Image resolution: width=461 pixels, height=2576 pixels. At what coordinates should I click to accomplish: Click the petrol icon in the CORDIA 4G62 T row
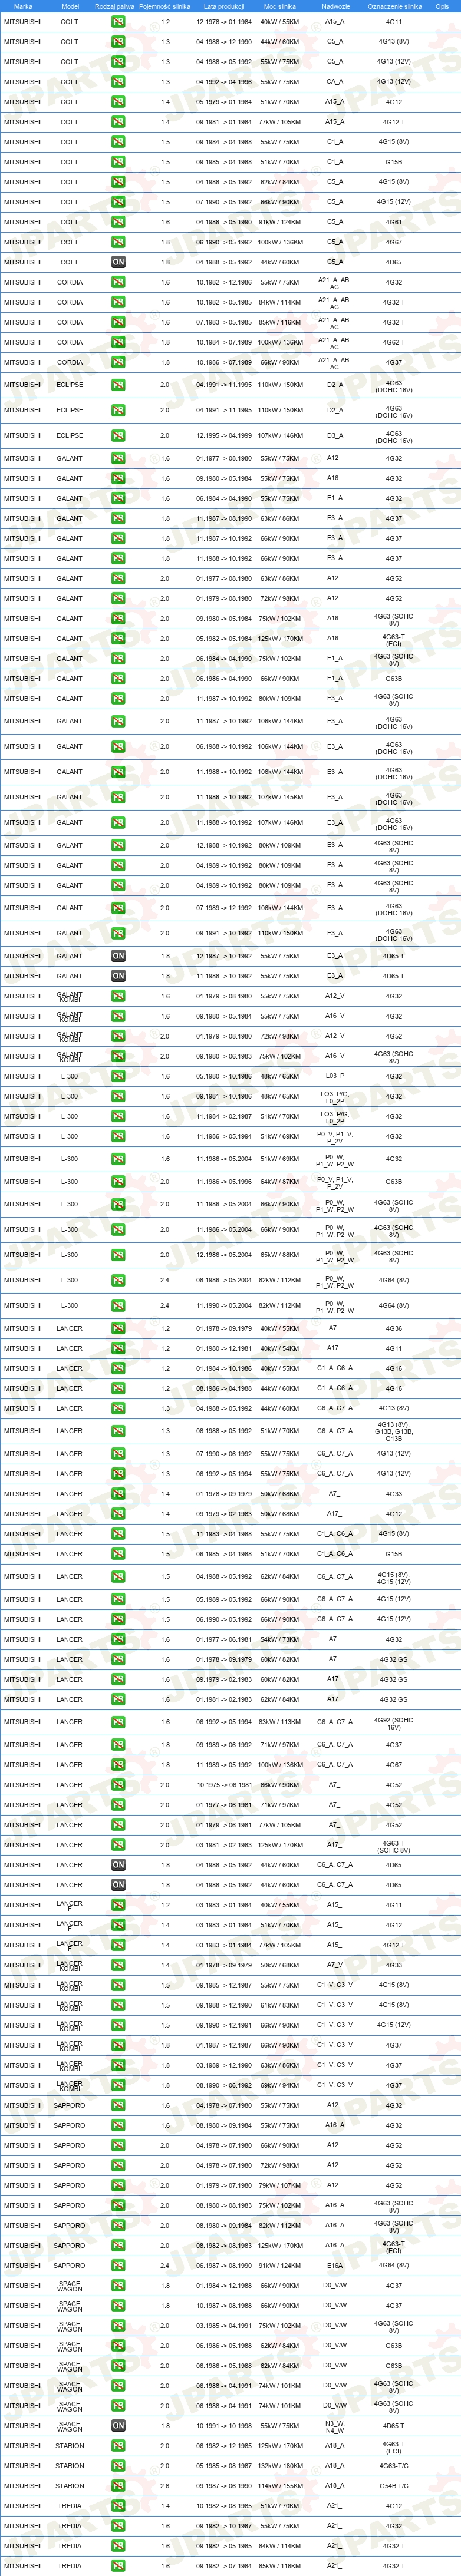[x=118, y=342]
